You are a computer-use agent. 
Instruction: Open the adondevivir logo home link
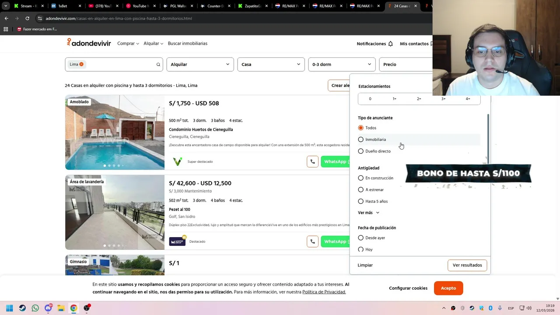(x=89, y=43)
